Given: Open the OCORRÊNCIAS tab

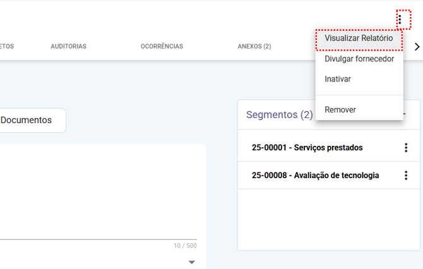Looking at the screenshot, I should pyautogui.click(x=162, y=46).
